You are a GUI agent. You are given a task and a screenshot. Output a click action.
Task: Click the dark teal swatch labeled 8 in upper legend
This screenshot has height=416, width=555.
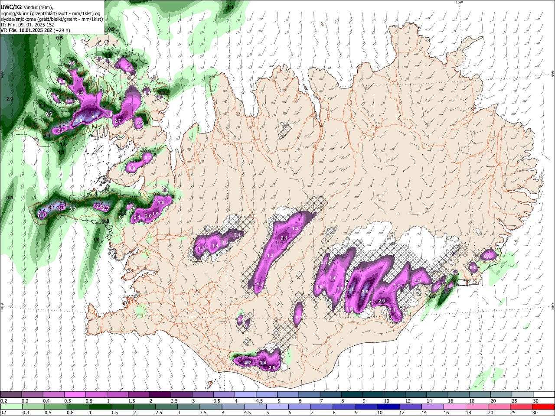(x=352, y=395)
